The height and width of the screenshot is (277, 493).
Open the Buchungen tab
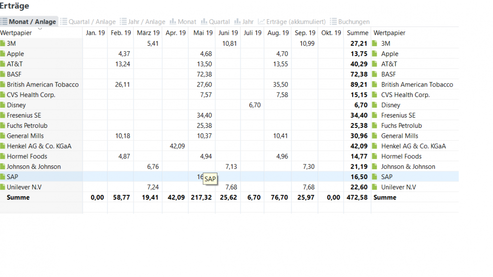[x=350, y=22]
